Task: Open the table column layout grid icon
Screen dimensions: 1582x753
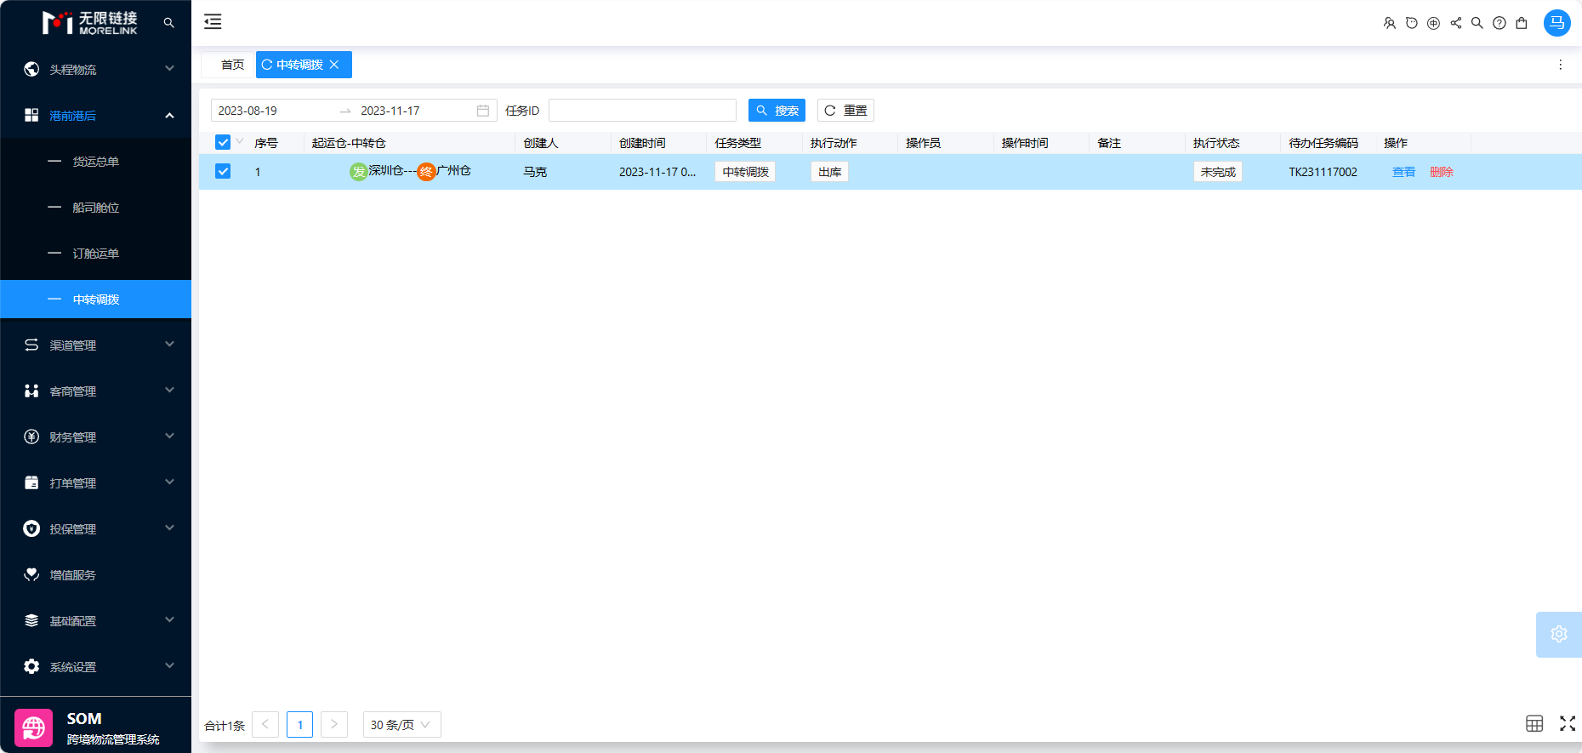Action: (x=1534, y=723)
